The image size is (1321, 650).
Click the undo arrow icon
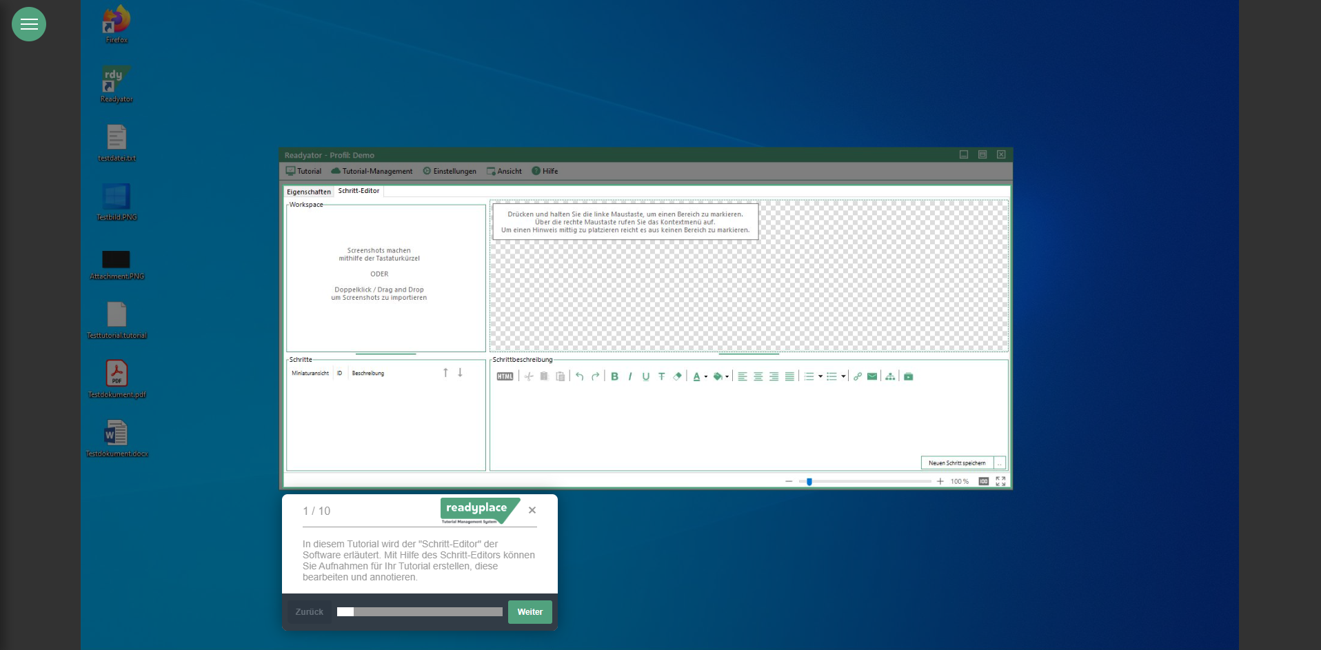click(580, 376)
